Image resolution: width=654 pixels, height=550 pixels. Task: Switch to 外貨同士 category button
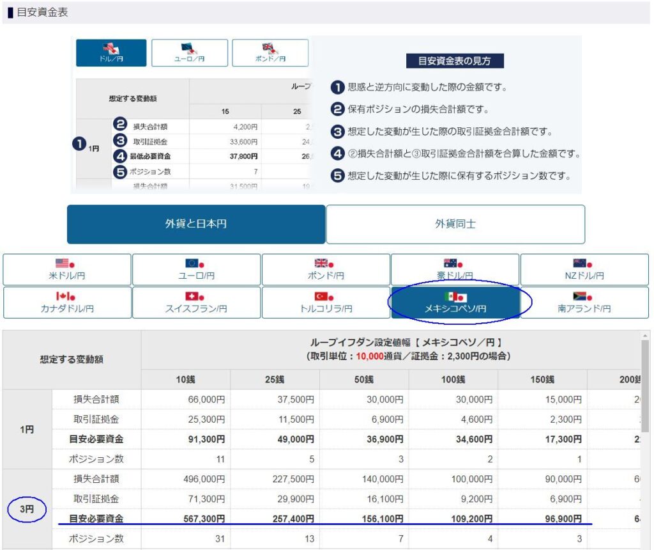coord(455,224)
